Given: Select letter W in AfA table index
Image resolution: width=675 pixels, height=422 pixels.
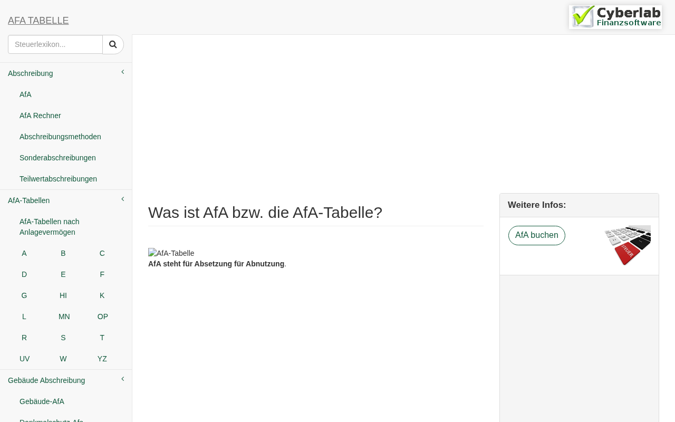Looking at the screenshot, I should [63, 359].
